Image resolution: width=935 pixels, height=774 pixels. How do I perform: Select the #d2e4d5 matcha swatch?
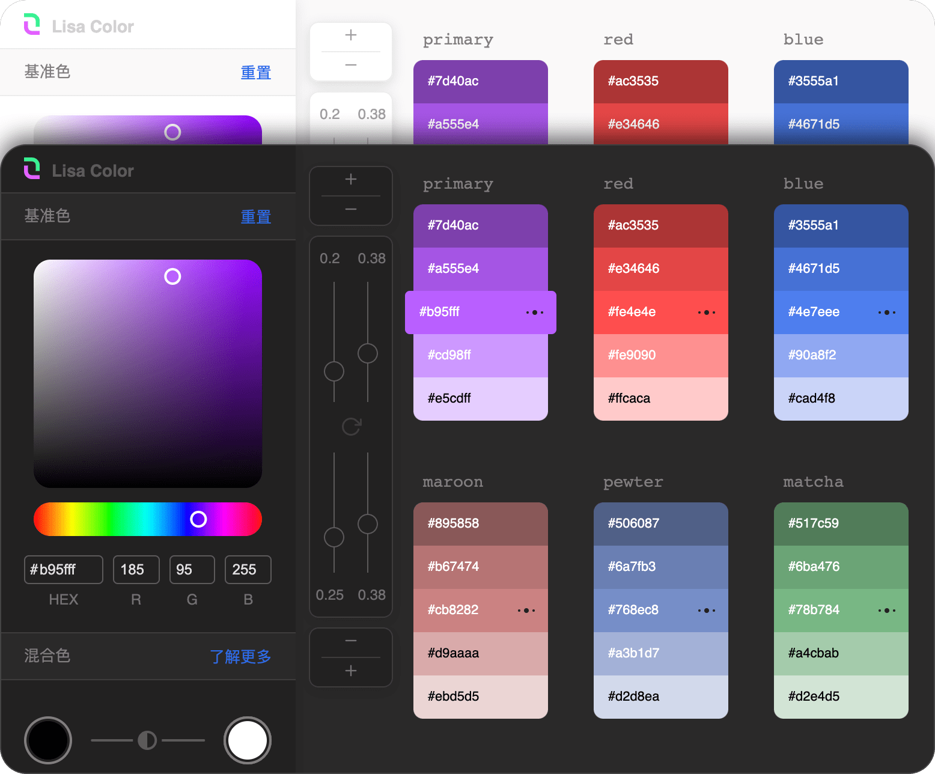coord(841,696)
